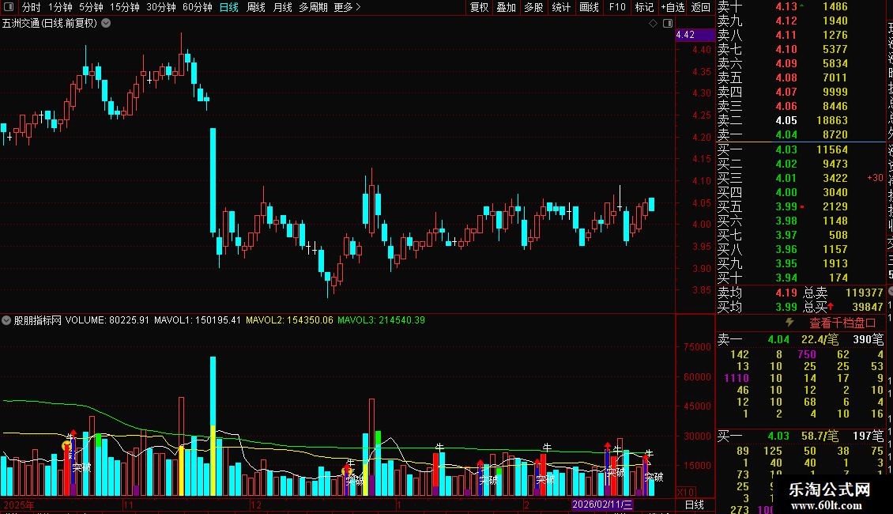Select the 卖十 row at 4.13

801,7
